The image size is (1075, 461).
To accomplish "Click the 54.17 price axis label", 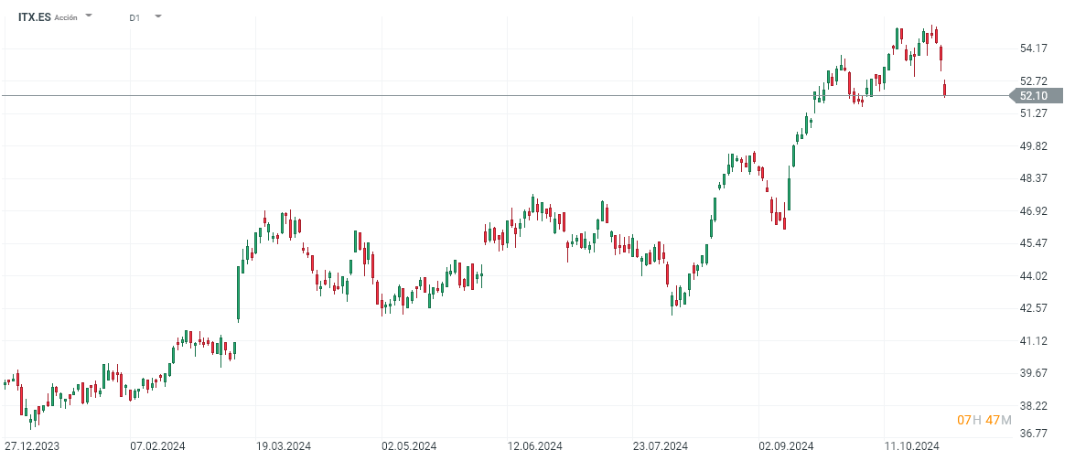I will (x=1033, y=48).
